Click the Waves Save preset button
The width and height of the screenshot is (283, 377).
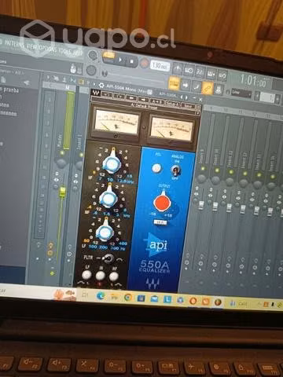tap(189, 105)
